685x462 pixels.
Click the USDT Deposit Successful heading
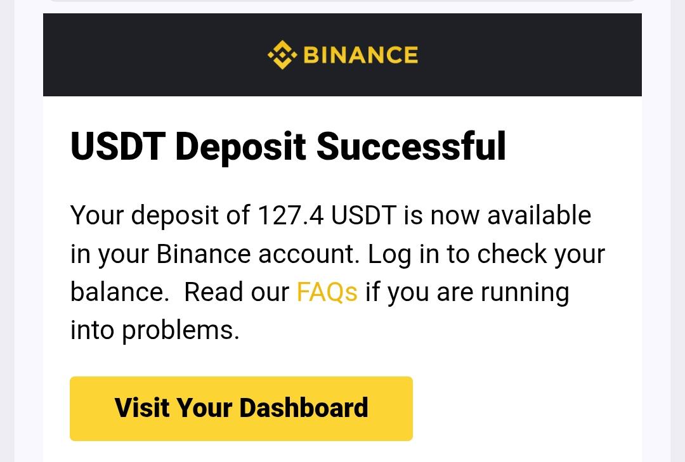tap(288, 146)
